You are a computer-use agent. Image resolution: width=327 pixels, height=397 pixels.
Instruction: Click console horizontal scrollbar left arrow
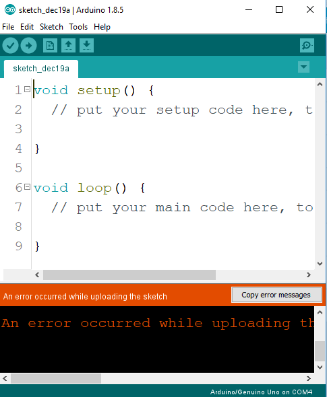point(5,379)
